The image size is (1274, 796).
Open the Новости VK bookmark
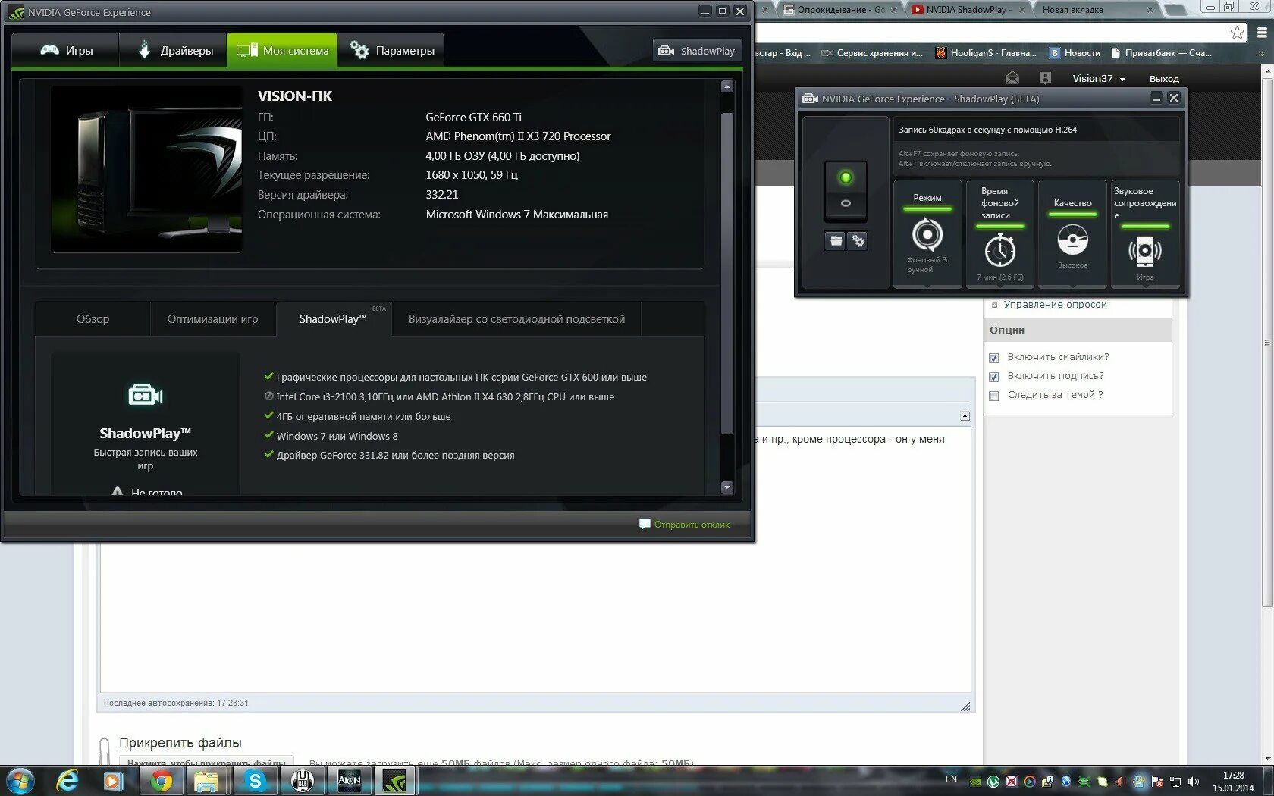click(1075, 53)
